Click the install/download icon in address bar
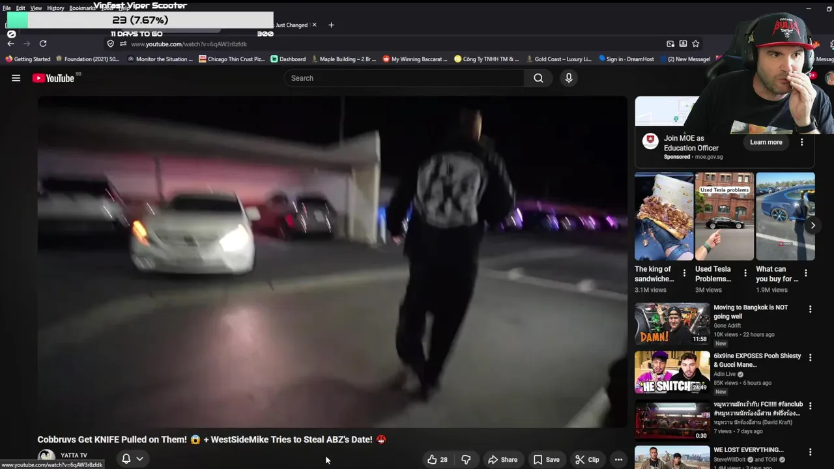Screen dimensions: 834x469 [683, 44]
